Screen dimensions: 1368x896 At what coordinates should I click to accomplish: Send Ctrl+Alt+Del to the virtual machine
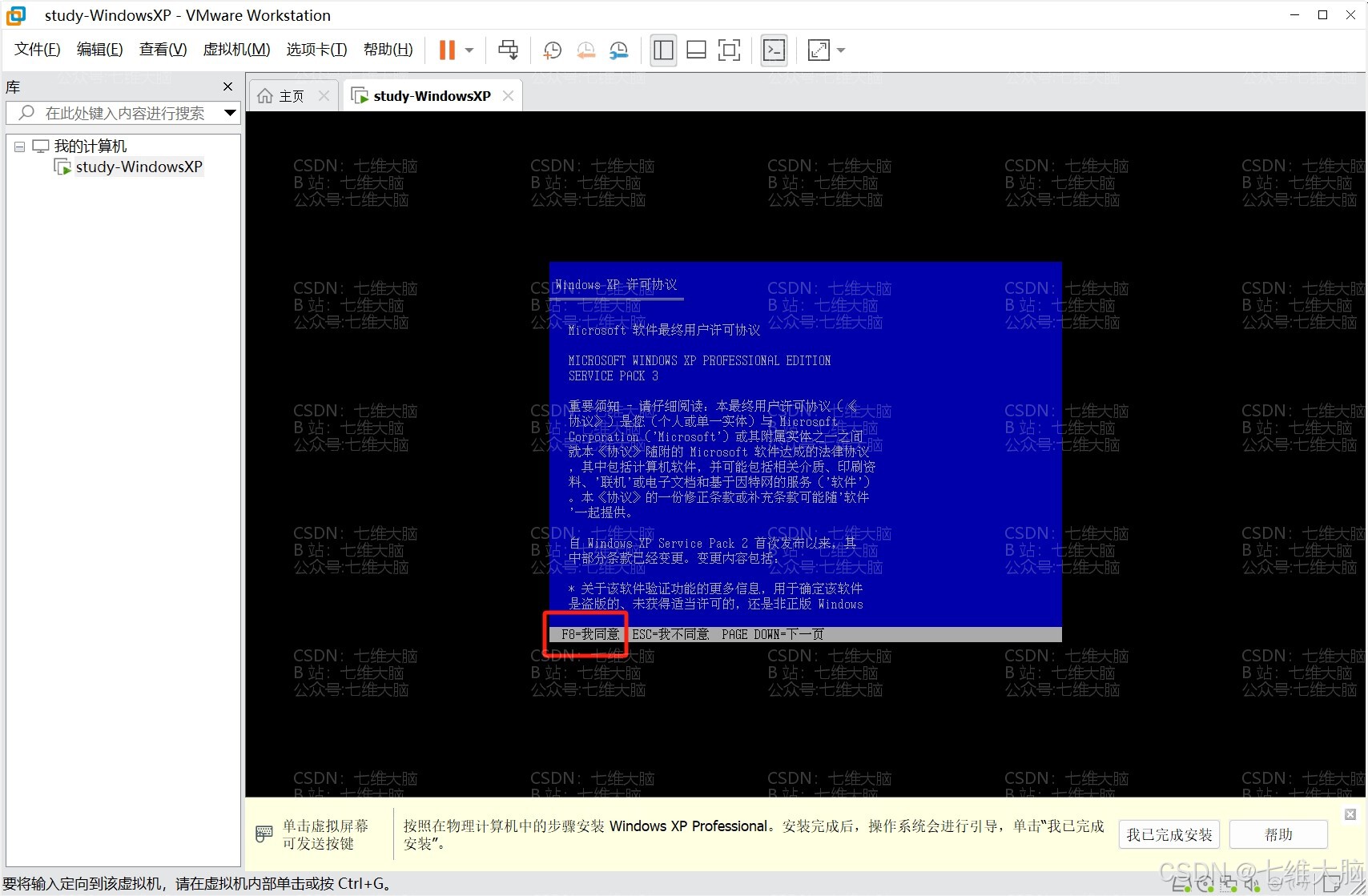pyautogui.click(x=508, y=50)
